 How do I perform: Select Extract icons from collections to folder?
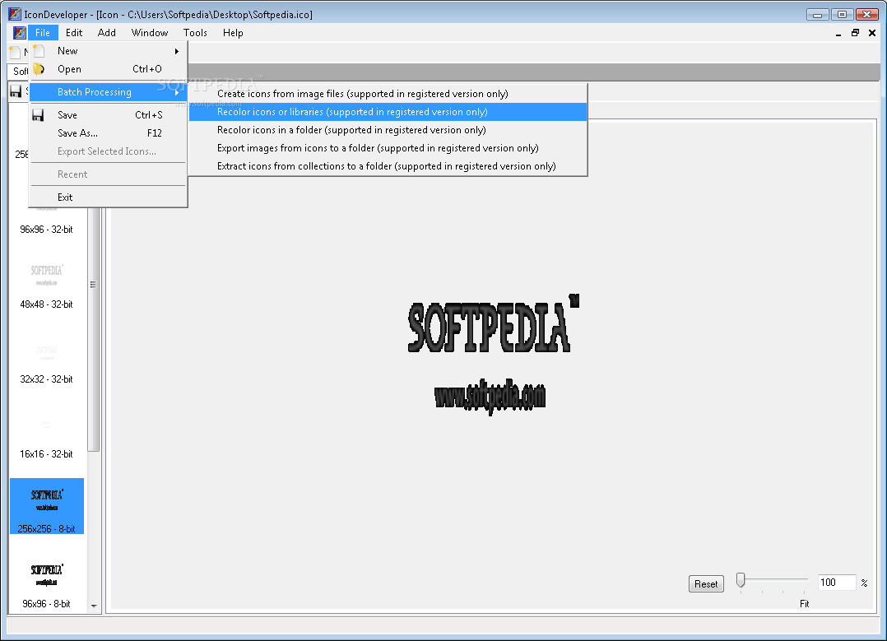[x=388, y=166]
